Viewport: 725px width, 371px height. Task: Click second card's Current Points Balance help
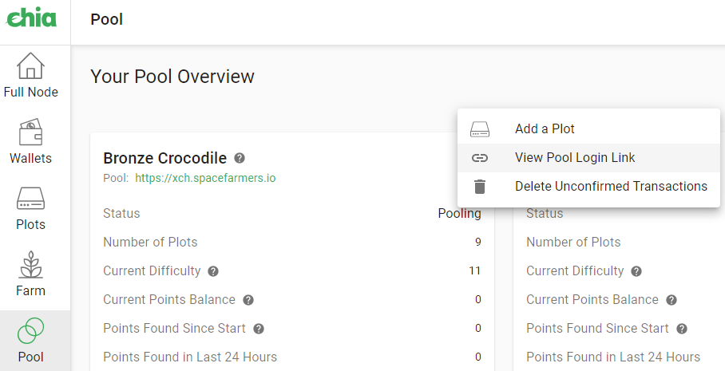tap(672, 300)
